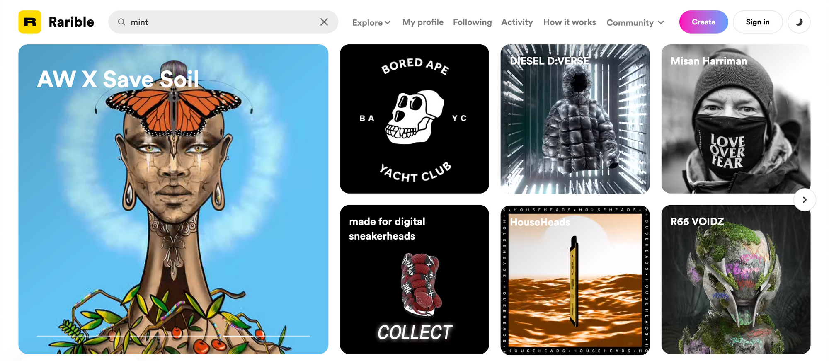Go to next carousel slide via the arrow
Image resolution: width=829 pixels, height=361 pixels.
pos(805,200)
